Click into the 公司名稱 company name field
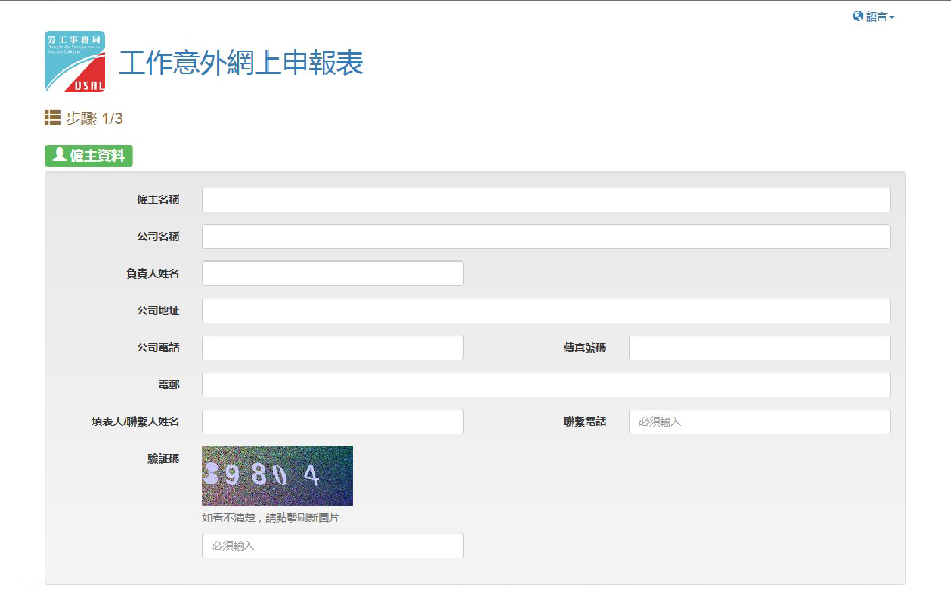 [546, 236]
